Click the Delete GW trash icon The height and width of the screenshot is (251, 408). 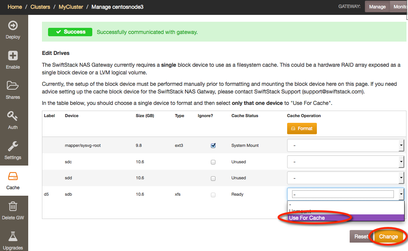(x=13, y=206)
